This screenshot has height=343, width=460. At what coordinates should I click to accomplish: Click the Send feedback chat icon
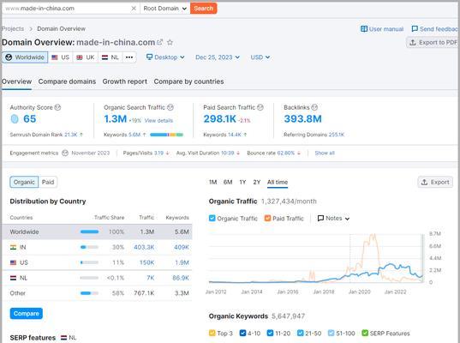tap(415, 29)
